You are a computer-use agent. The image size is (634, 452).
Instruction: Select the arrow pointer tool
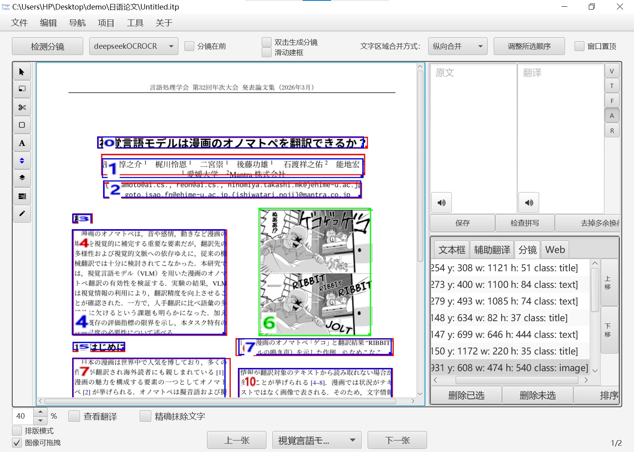point(22,72)
